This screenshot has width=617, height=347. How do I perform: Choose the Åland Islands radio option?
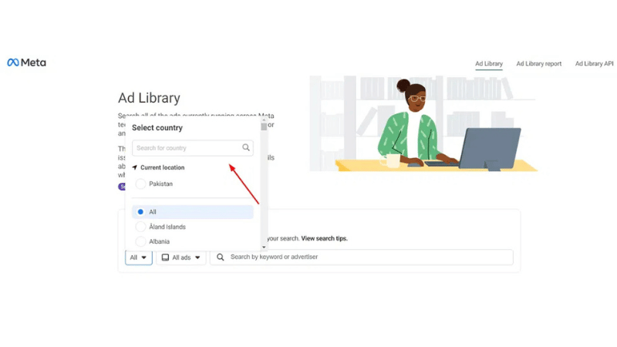coord(140,227)
